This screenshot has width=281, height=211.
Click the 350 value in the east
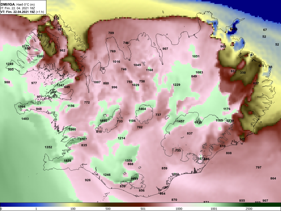pos(243,73)
